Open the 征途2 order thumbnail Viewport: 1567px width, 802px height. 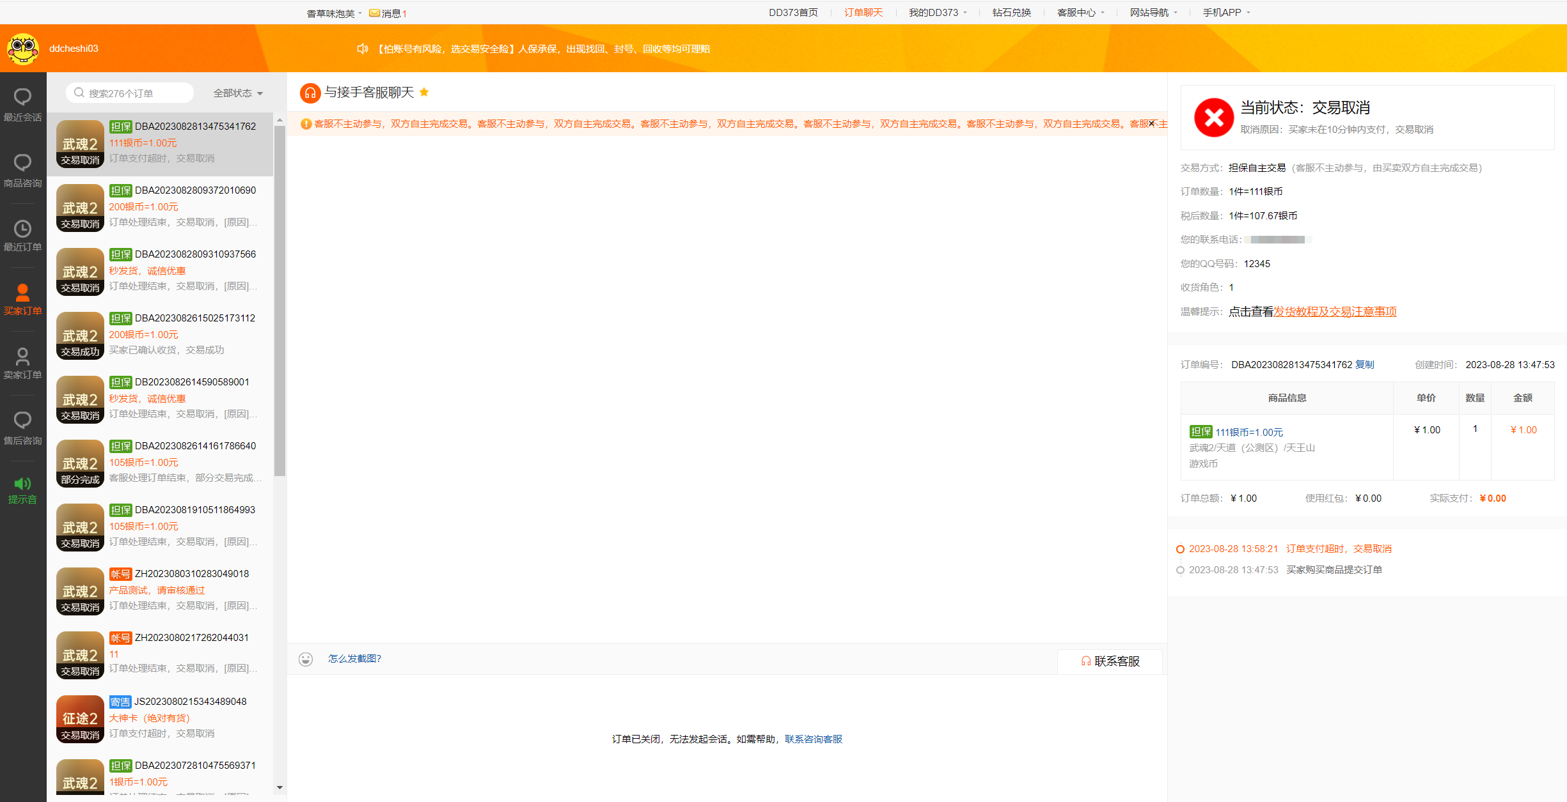pos(80,719)
